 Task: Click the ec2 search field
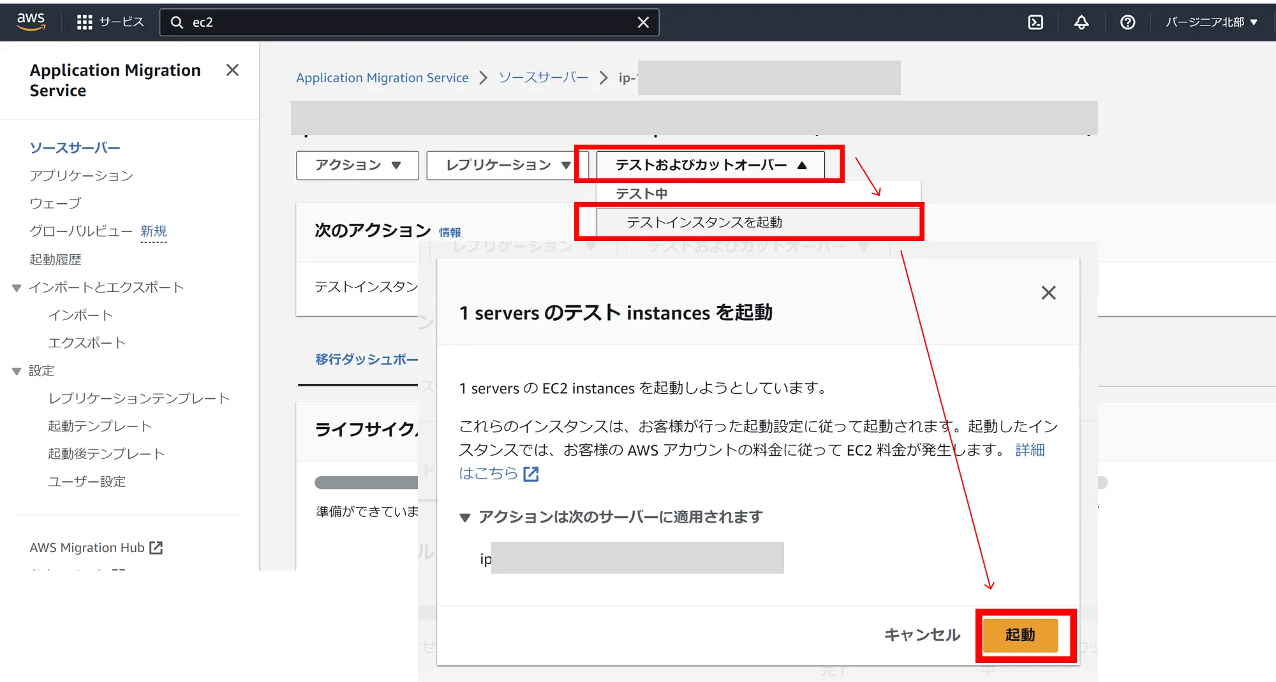click(x=409, y=22)
